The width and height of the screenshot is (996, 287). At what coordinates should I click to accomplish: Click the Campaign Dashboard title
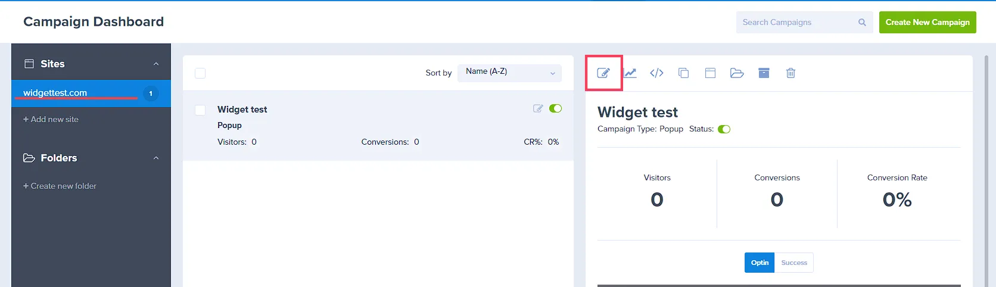pos(94,21)
